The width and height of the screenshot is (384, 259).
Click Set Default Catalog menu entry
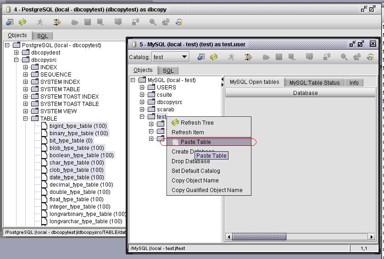pyautogui.click(x=195, y=171)
